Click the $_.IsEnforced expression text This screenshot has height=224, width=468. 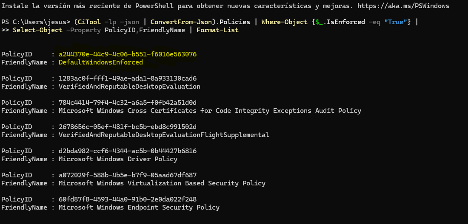(x=340, y=22)
